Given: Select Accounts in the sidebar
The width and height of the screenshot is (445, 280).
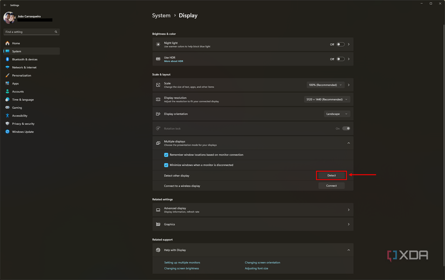Looking at the screenshot, I should click(x=18, y=92).
